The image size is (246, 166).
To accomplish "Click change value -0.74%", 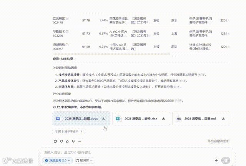I will (103, 47).
